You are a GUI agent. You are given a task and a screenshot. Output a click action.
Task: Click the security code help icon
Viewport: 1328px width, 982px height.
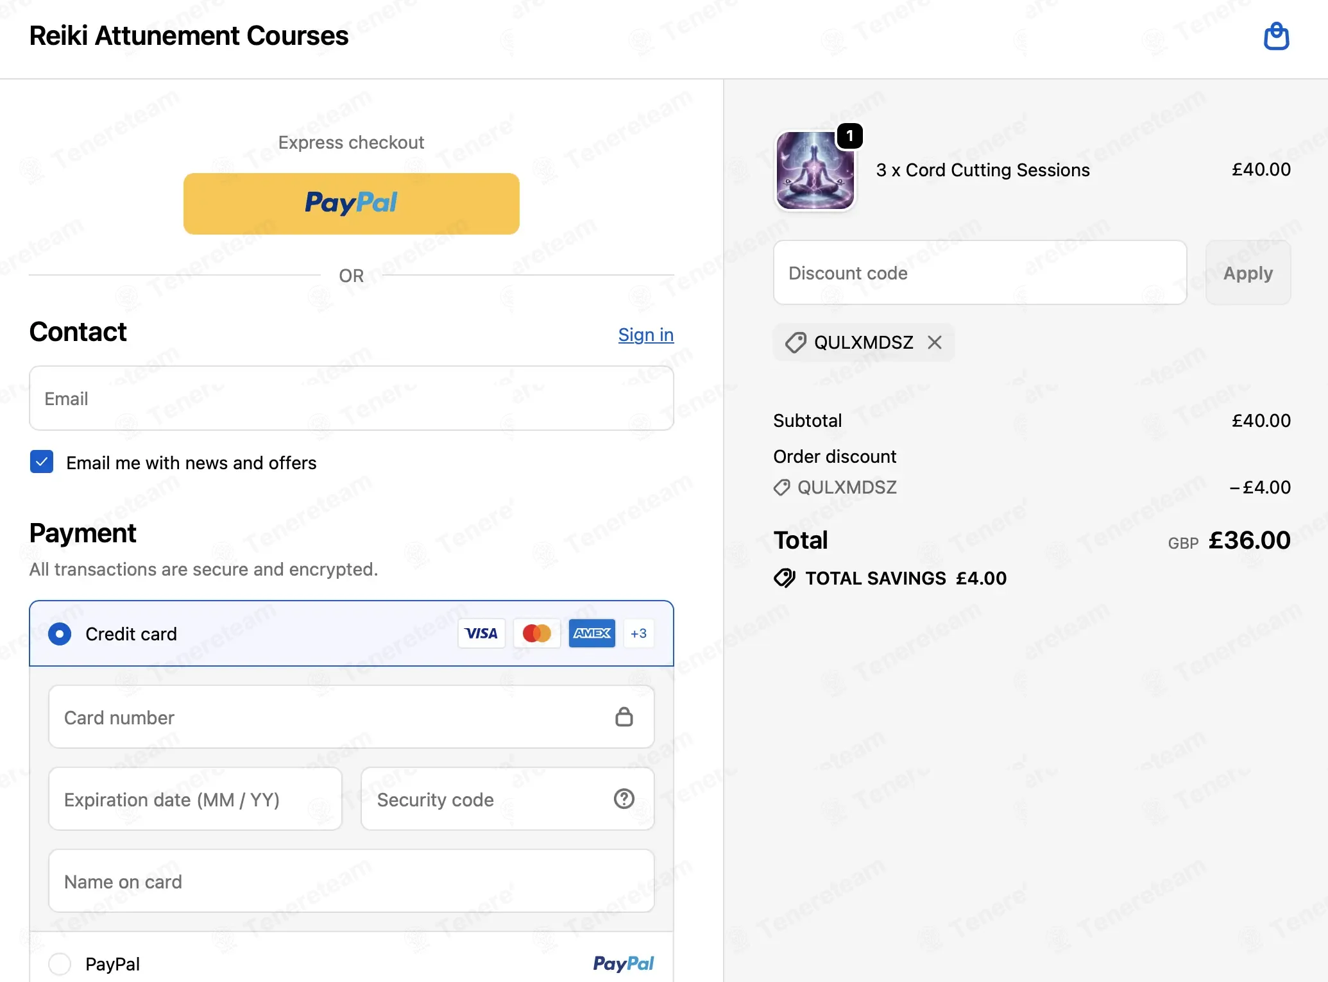pos(624,799)
